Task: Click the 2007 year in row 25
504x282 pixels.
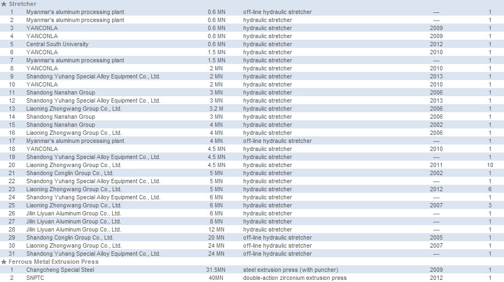Action: (x=436, y=205)
